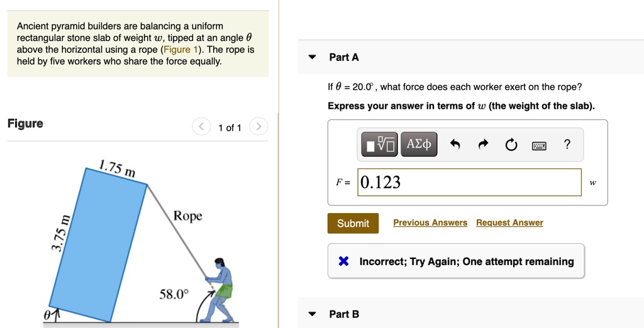The width and height of the screenshot is (644, 328).
Task: Click the Request Answer link
Action: pyautogui.click(x=509, y=223)
